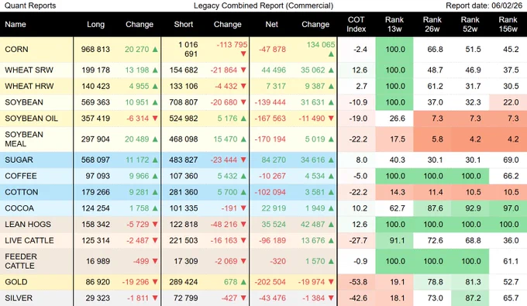Select the CORN row name

click(16, 50)
